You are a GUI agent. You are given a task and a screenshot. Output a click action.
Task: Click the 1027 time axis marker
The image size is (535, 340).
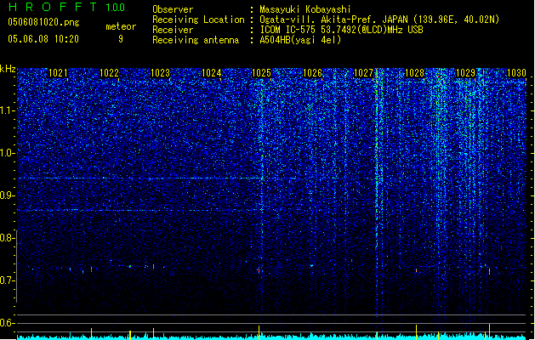click(364, 73)
